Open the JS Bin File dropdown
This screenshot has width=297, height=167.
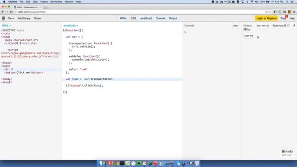(11, 19)
